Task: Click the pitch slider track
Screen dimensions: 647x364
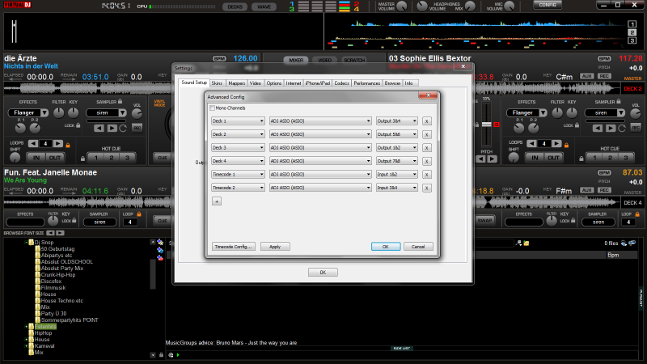Action: pyautogui.click(x=487, y=125)
